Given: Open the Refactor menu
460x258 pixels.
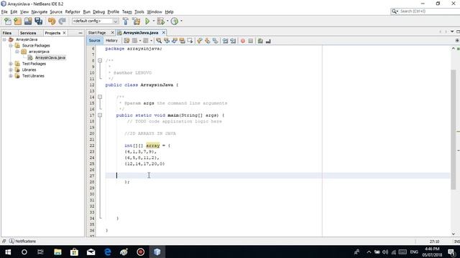Looking at the screenshot, I should tap(73, 11).
